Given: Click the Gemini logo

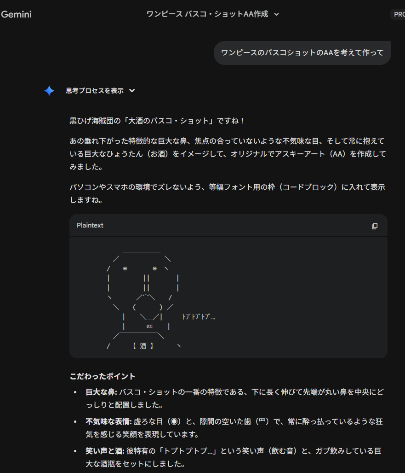Looking at the screenshot, I should (x=16, y=14).
